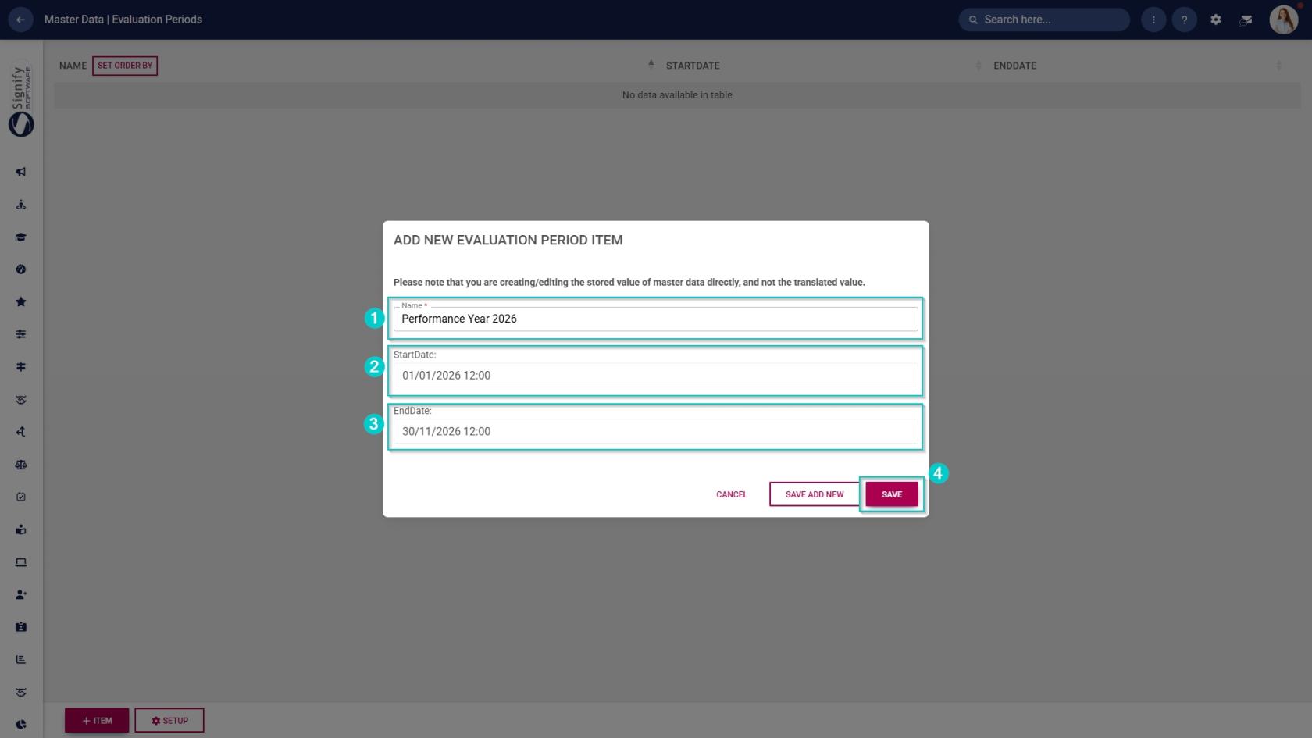1312x738 pixels.
Task: Click the Signify Software logo
Action: tap(21, 100)
